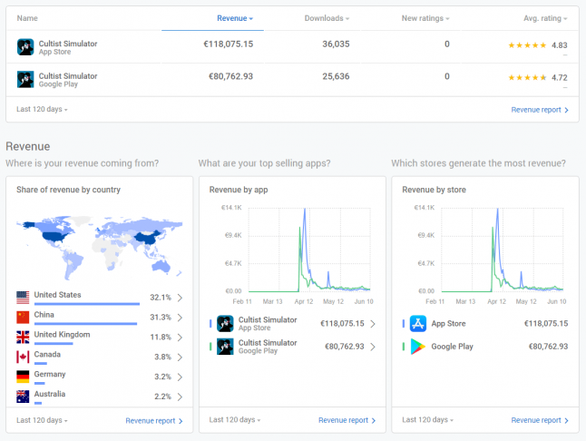Click the Cultist Simulator Google Play icon under Revenue by app

coord(225,347)
